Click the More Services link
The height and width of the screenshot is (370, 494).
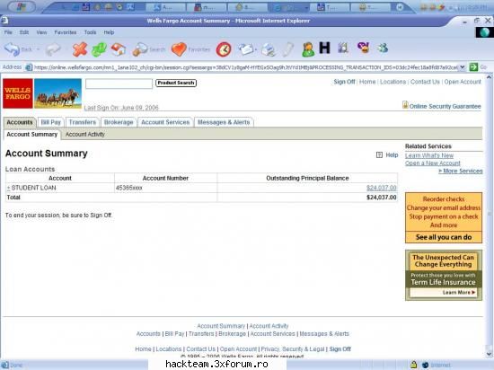point(460,171)
